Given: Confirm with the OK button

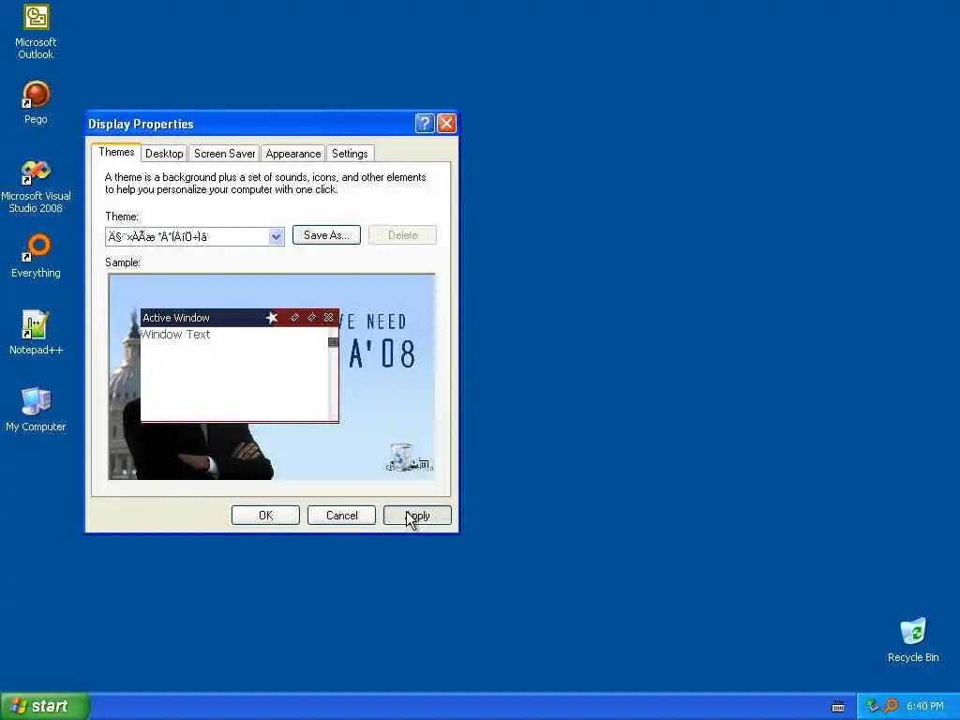Looking at the screenshot, I should click(x=265, y=516).
